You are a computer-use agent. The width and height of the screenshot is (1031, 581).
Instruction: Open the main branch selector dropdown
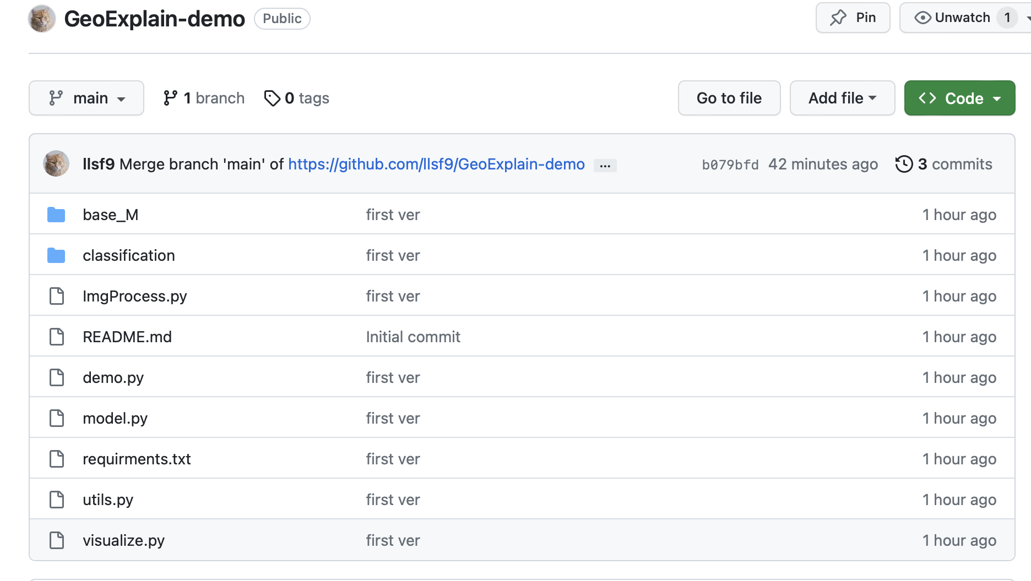pyautogui.click(x=86, y=98)
